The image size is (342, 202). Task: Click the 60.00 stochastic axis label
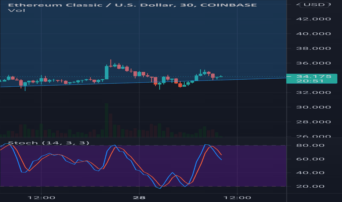point(310,159)
